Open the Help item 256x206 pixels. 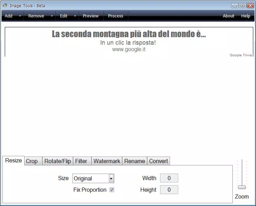point(245,16)
